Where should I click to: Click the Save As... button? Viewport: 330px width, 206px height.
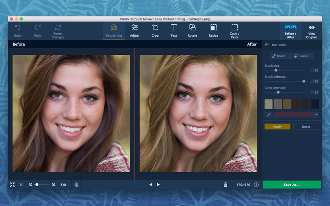292,185
